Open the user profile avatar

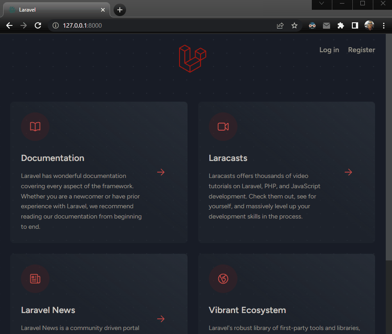369,25
